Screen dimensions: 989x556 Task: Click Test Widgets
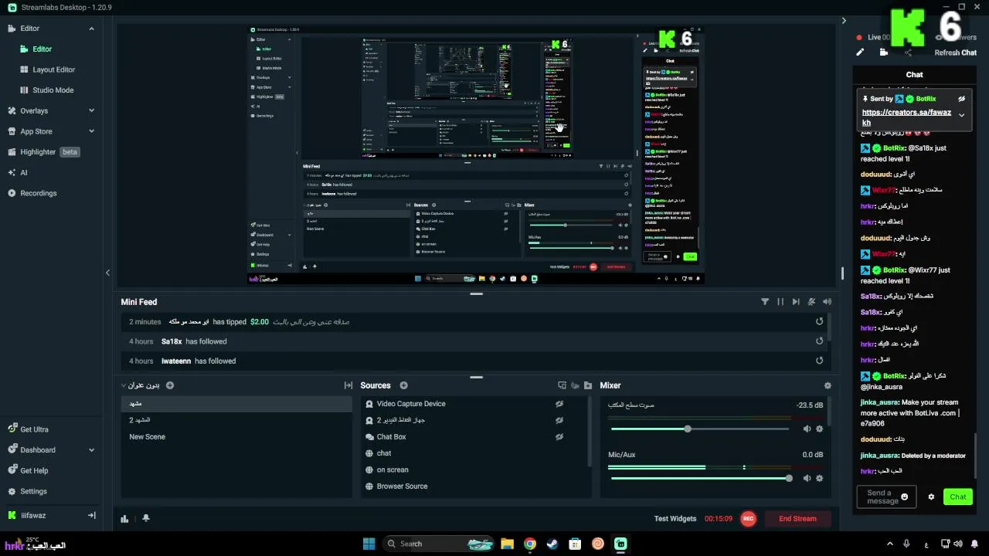tap(675, 519)
